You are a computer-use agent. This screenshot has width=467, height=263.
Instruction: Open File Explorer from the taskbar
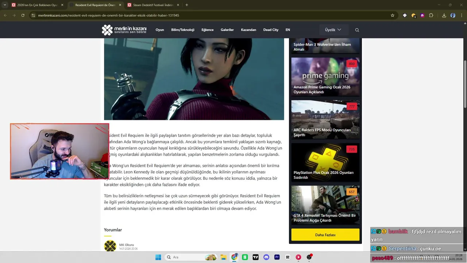pos(223,257)
